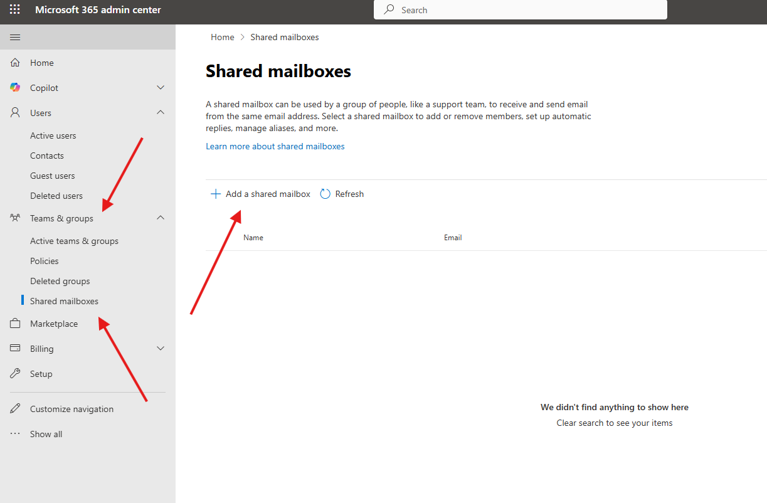Screen dimensions: 767x503
Task: Click the Billing card icon
Action: pyautogui.click(x=15, y=349)
